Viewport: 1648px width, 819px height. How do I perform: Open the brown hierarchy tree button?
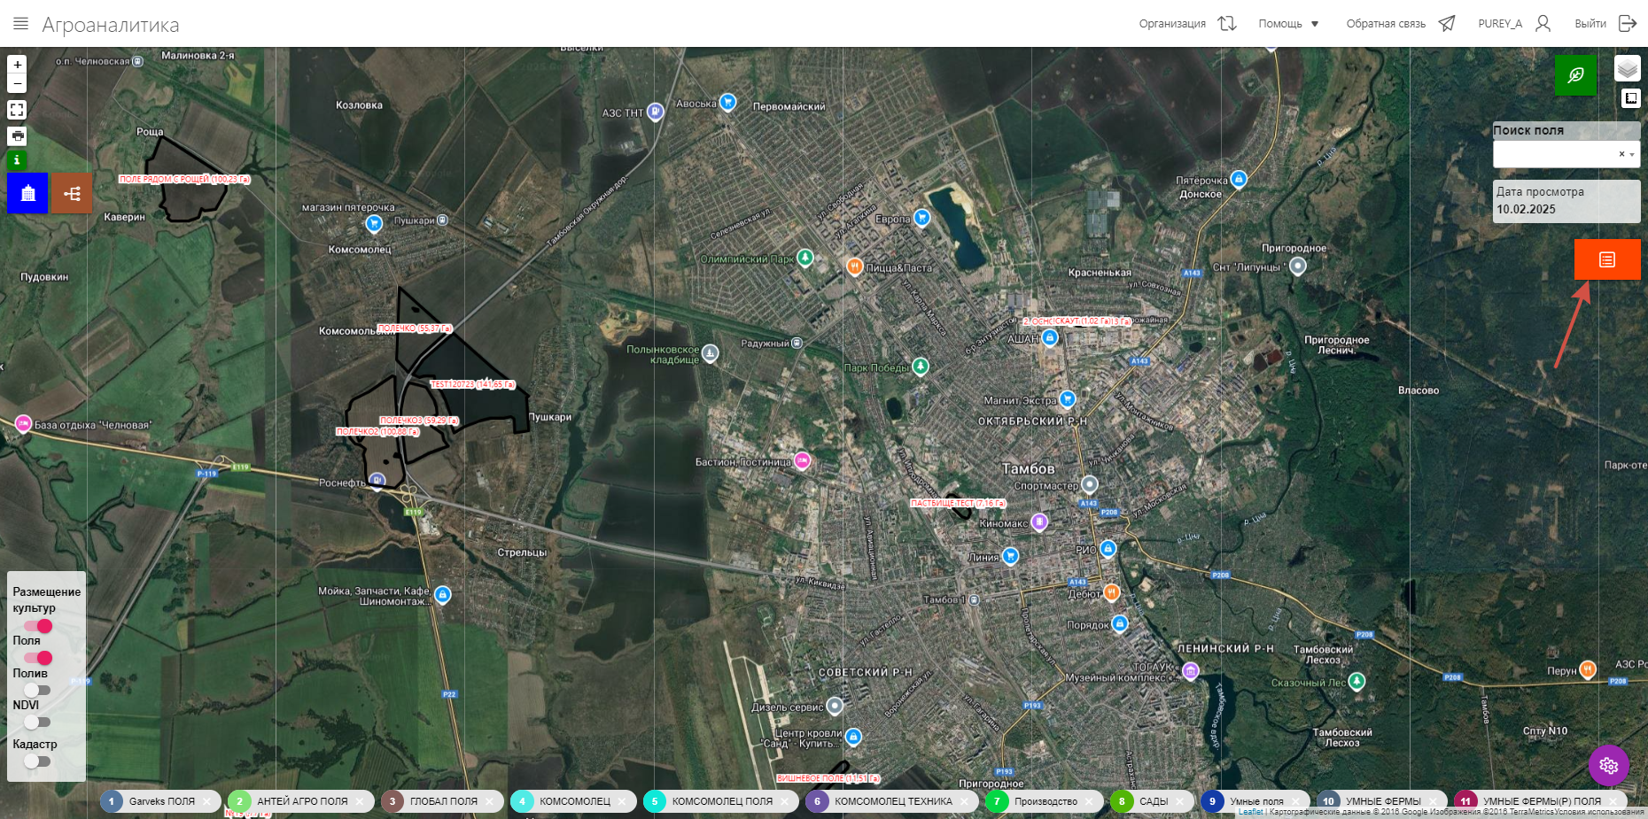(x=72, y=193)
